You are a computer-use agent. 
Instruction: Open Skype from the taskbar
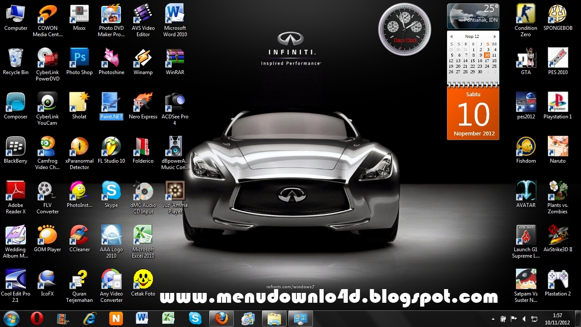(x=195, y=318)
